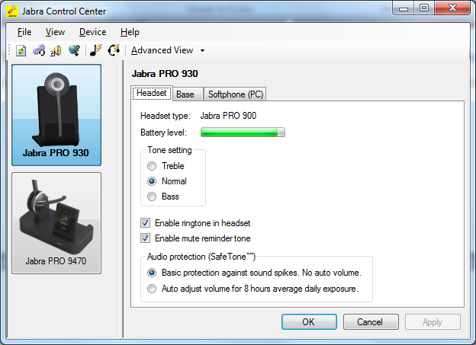Click the refresh page toolbar icon
Screen dimensions: 476x345
21,50
